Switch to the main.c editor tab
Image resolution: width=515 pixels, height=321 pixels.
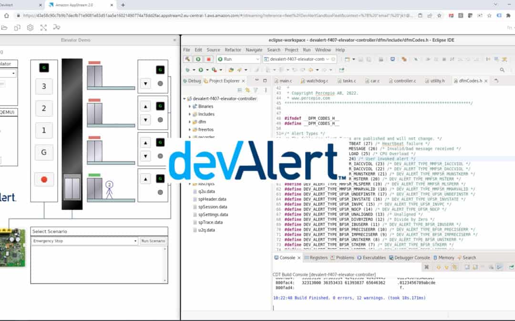pos(283,80)
